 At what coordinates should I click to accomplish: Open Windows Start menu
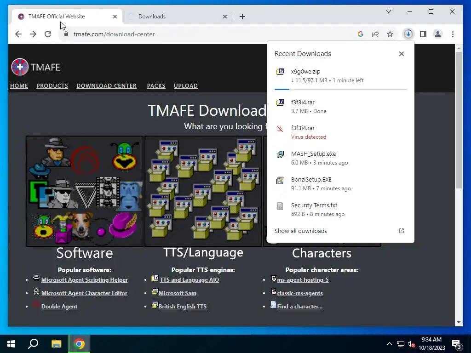click(11, 344)
